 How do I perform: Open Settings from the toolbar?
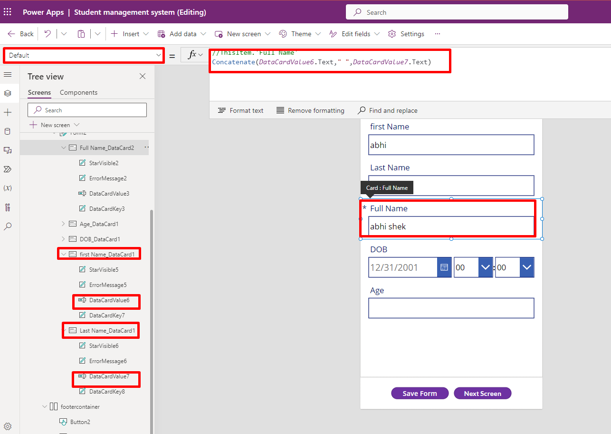point(406,34)
